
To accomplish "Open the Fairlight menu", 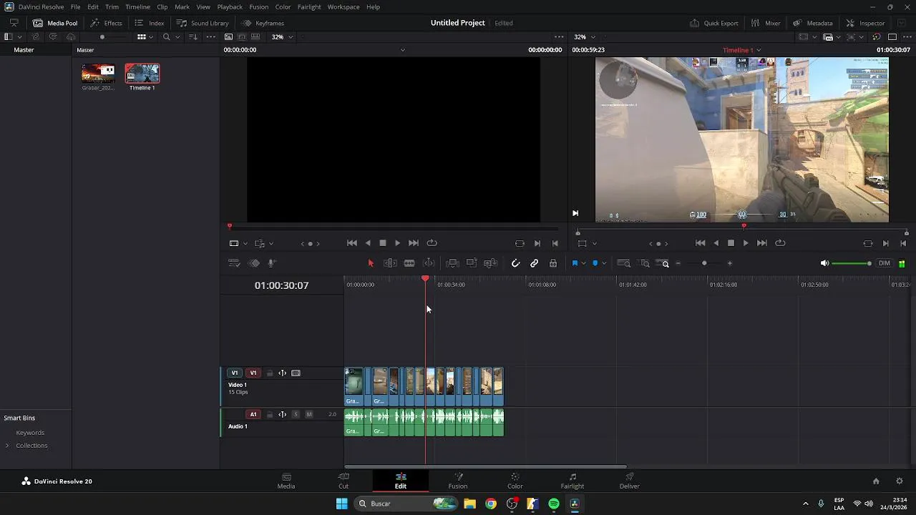I will [309, 6].
